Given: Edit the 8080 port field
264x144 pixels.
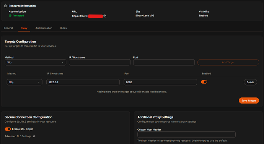Looking at the screenshot, I should pyautogui.click(x=160, y=82).
